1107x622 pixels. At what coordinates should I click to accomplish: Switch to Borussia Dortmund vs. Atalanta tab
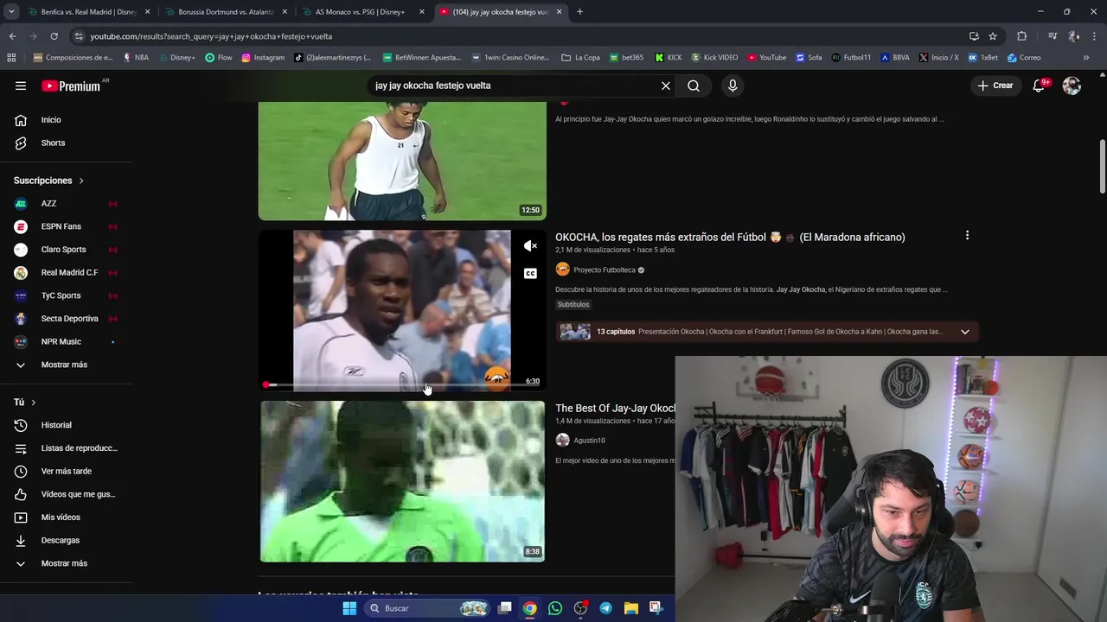(225, 12)
